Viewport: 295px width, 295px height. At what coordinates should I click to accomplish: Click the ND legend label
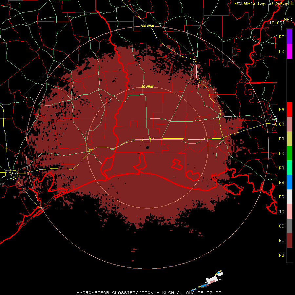pos(281,255)
